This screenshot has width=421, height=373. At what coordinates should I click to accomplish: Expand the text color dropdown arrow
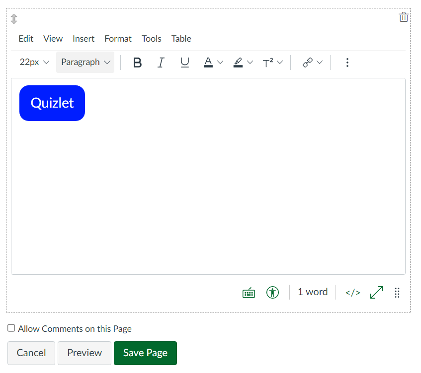coord(220,62)
